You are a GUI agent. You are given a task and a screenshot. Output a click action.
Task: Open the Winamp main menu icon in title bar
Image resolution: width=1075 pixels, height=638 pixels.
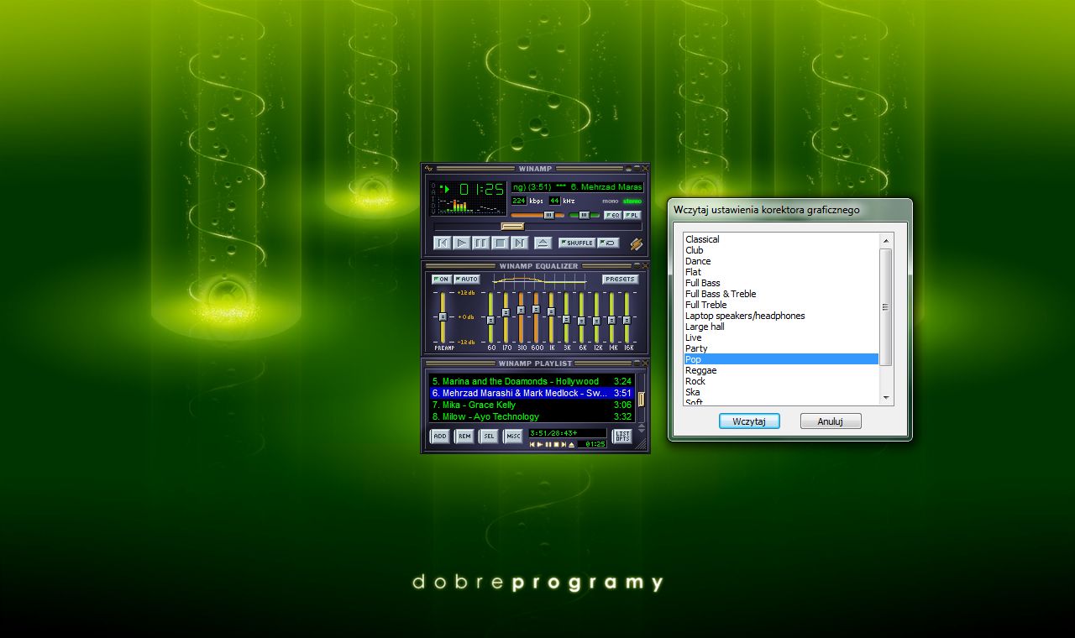coord(429,169)
